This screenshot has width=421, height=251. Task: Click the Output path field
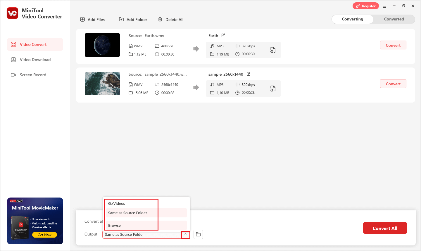click(142, 234)
